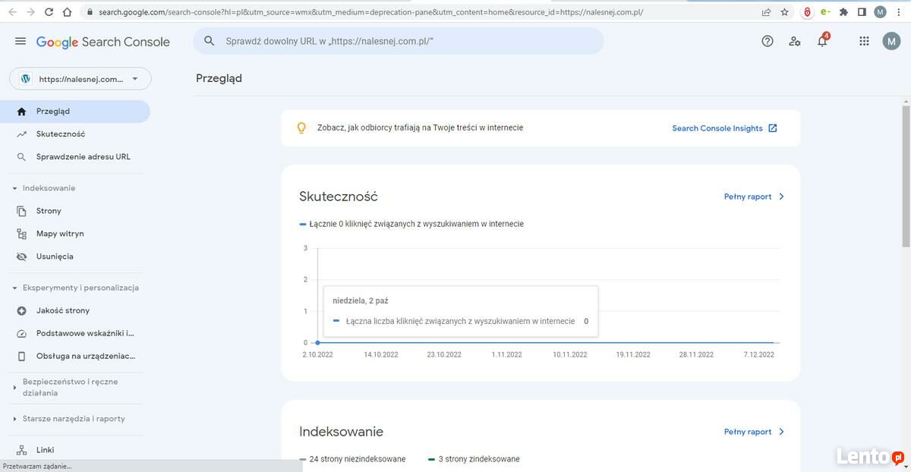Open the Google apps grid

864,41
